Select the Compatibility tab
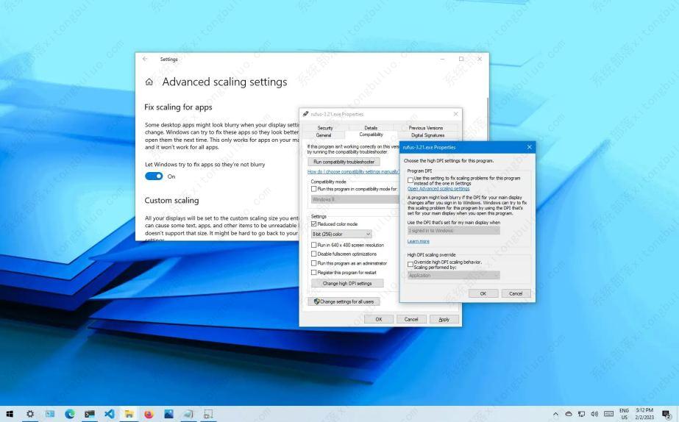Screen dimensions: 679x422 [371, 135]
